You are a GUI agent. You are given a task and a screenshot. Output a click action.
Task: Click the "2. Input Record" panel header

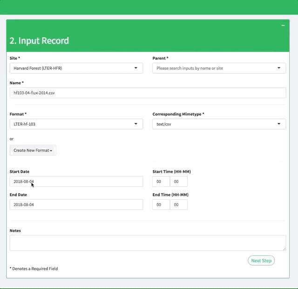(39, 40)
